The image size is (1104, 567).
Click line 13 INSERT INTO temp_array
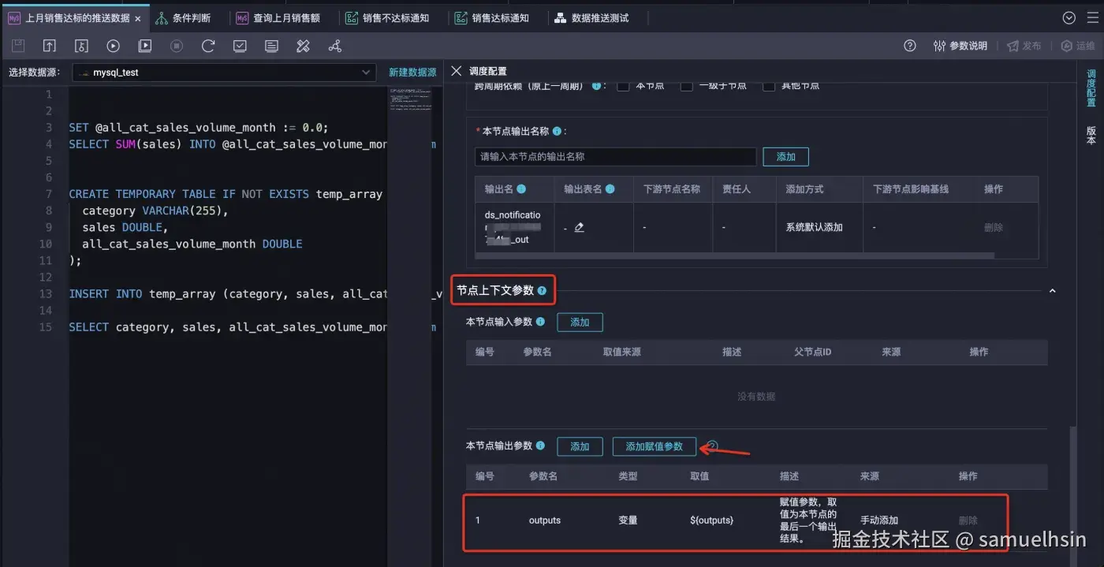point(228,293)
